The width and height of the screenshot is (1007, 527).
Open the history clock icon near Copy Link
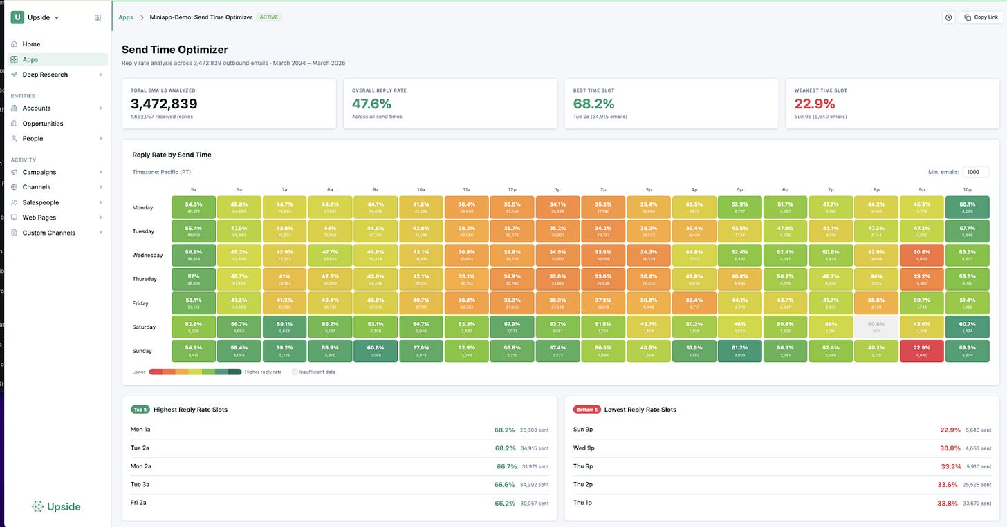(948, 17)
